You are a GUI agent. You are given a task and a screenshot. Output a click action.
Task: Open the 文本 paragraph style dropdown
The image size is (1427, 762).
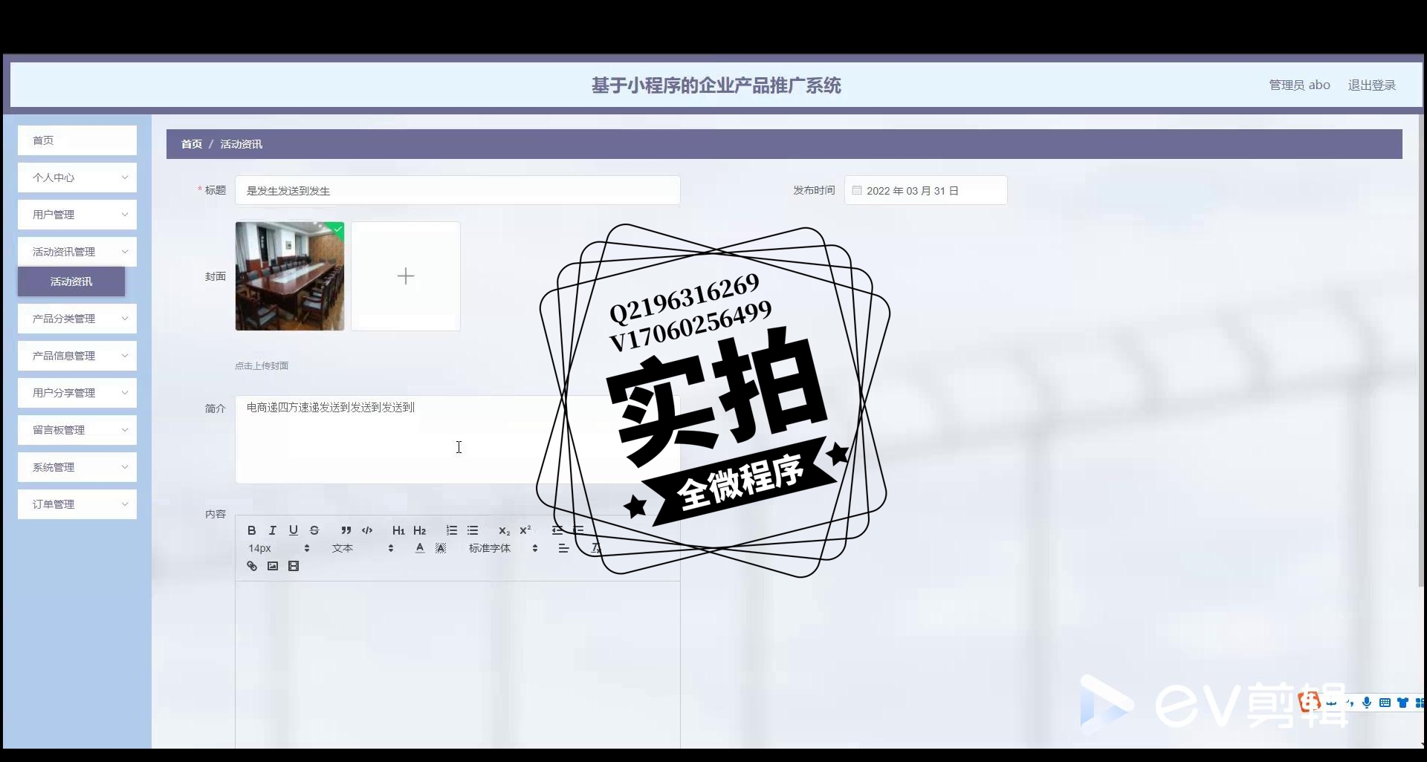click(x=363, y=548)
